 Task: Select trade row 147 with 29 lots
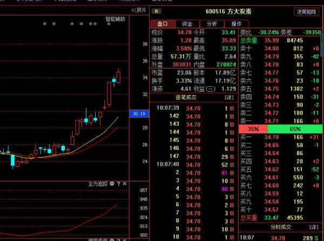pos(201,156)
